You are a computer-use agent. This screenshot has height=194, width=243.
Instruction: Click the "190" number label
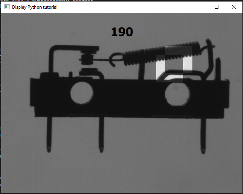pos(122,32)
